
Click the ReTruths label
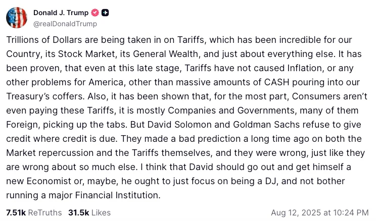click(x=45, y=212)
